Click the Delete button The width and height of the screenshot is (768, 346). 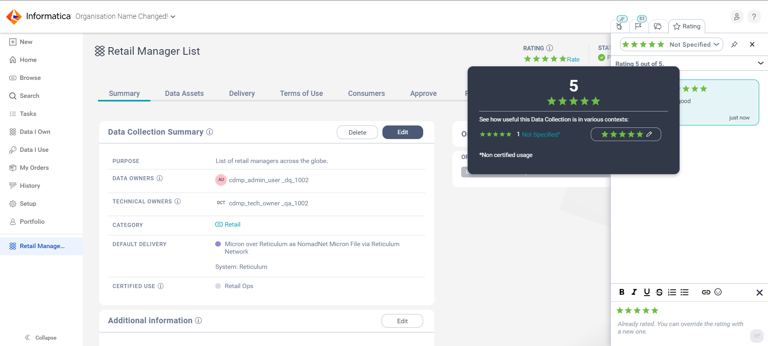click(357, 132)
